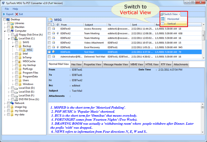Screen dimensions: 207x142
Task: Open the RTF View tab
Action: click(166, 64)
